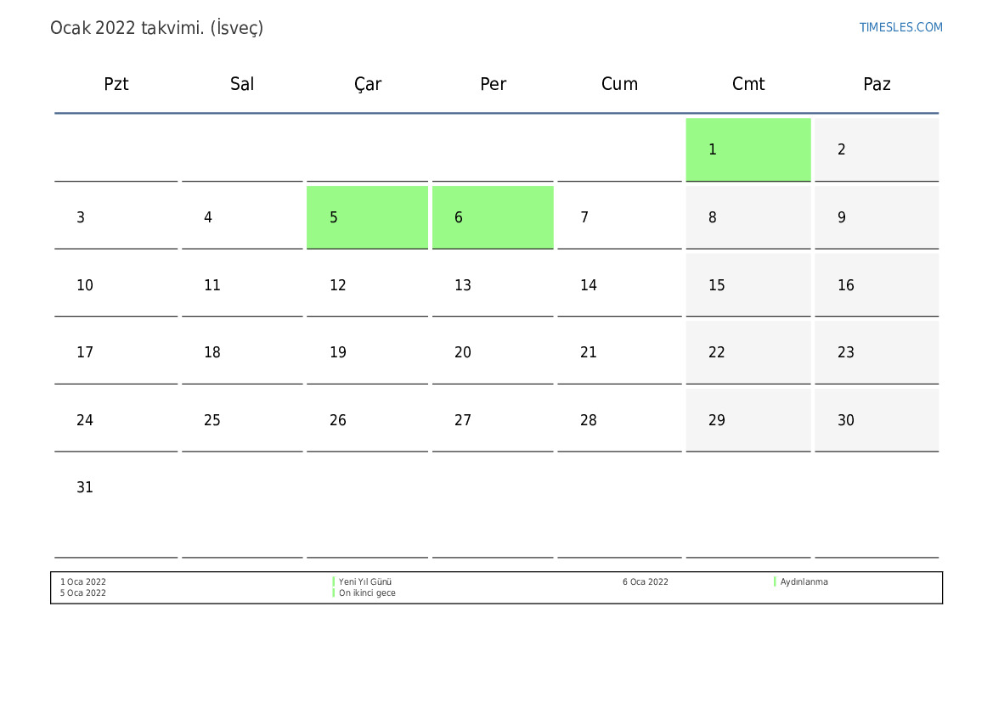
Task: Select Sunday January 2 cell
Action: pos(876,149)
